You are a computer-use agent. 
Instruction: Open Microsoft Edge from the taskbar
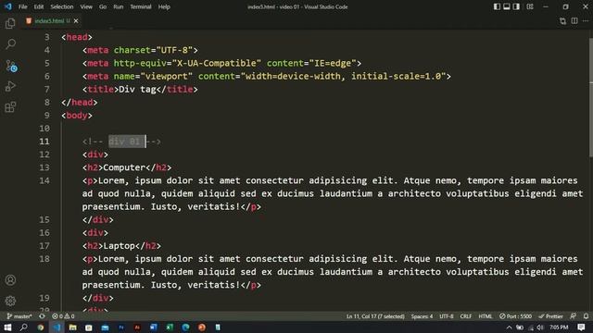185,327
